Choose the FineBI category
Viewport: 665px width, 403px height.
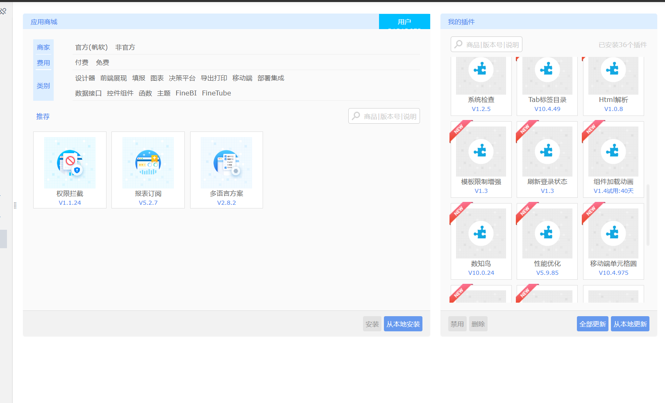pyautogui.click(x=186, y=93)
